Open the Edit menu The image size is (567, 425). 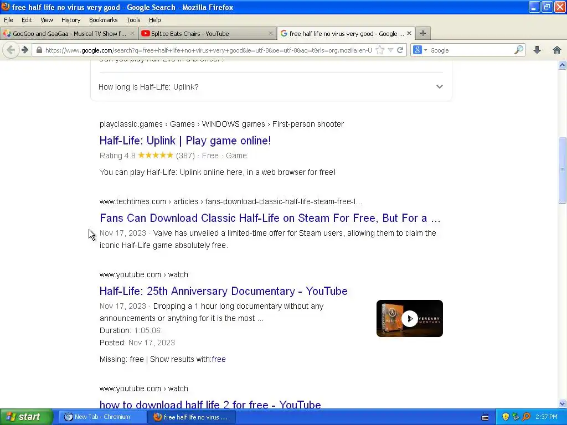pyautogui.click(x=27, y=20)
